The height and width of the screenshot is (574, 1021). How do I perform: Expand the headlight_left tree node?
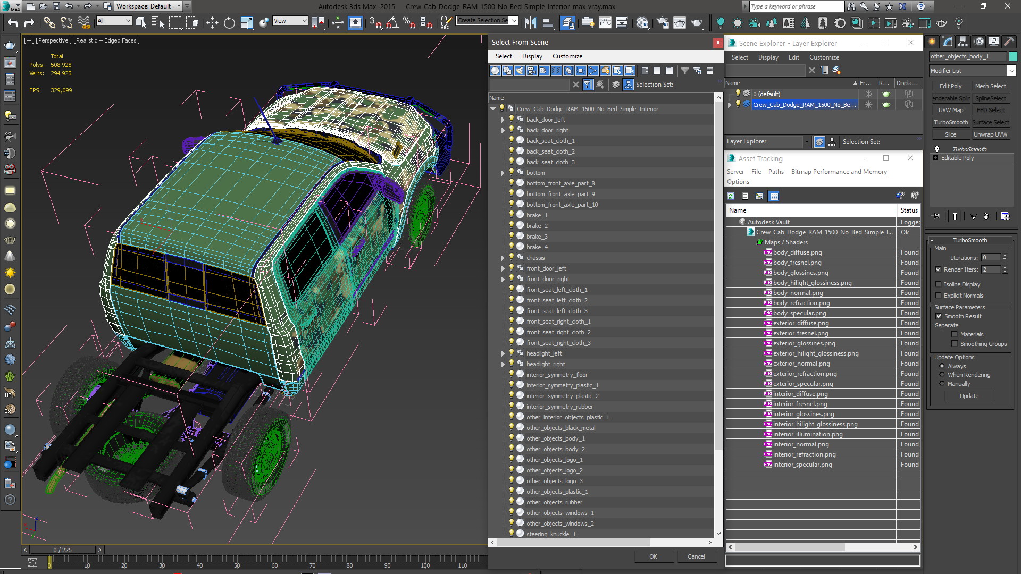503,354
